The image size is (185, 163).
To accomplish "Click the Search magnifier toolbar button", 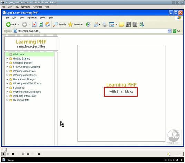I will pyautogui.click(x=59, y=25).
